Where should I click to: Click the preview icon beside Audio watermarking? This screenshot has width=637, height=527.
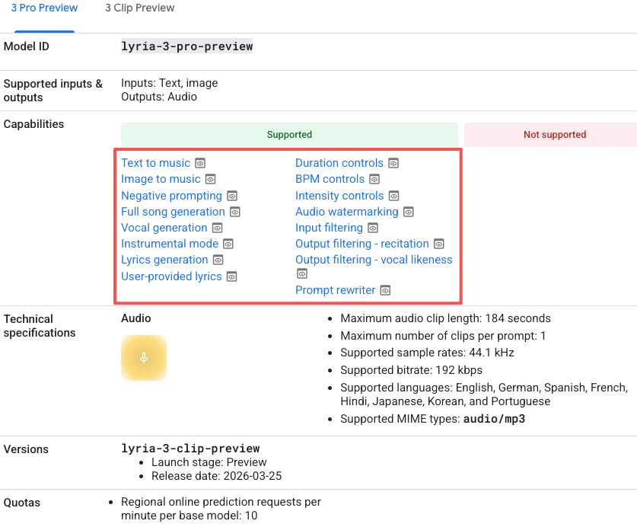409,212
